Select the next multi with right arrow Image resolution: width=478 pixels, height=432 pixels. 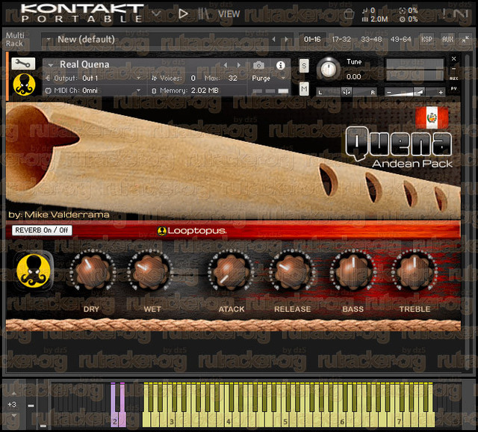click(x=286, y=40)
